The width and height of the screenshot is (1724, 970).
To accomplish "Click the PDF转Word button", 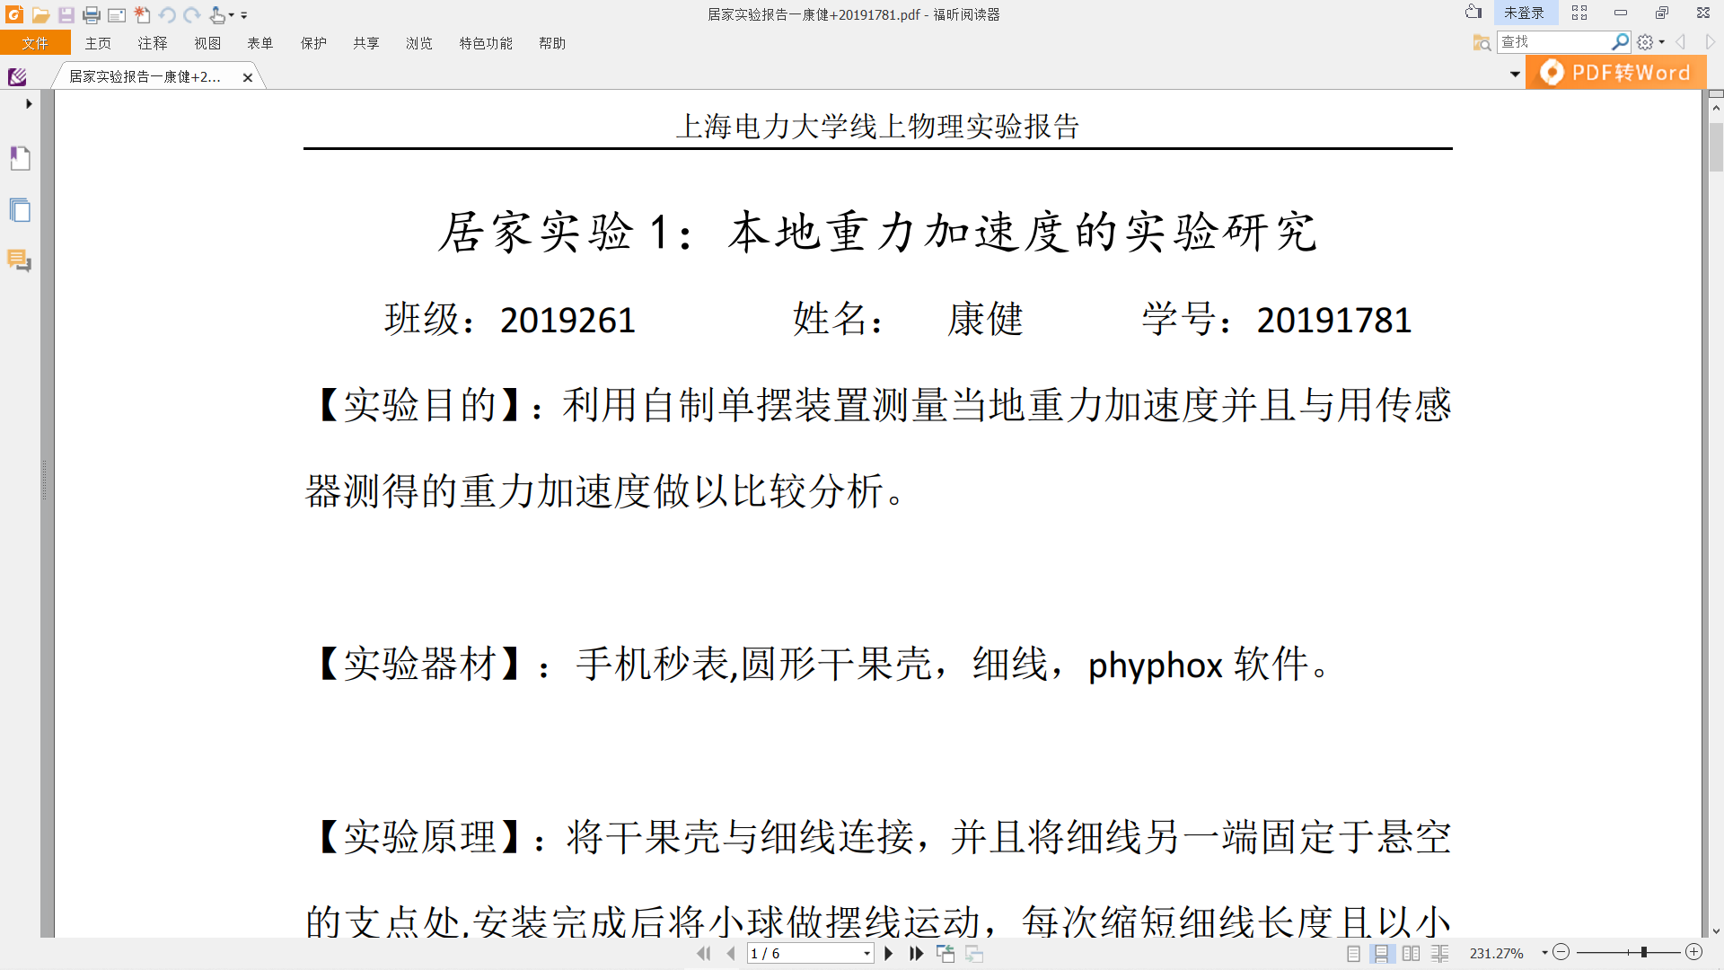I will pos(1616,73).
